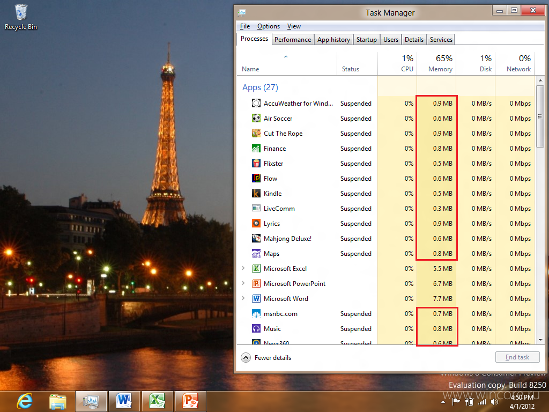The width and height of the screenshot is (549, 412).
Task: Switch to the Startup tab
Action: click(367, 40)
